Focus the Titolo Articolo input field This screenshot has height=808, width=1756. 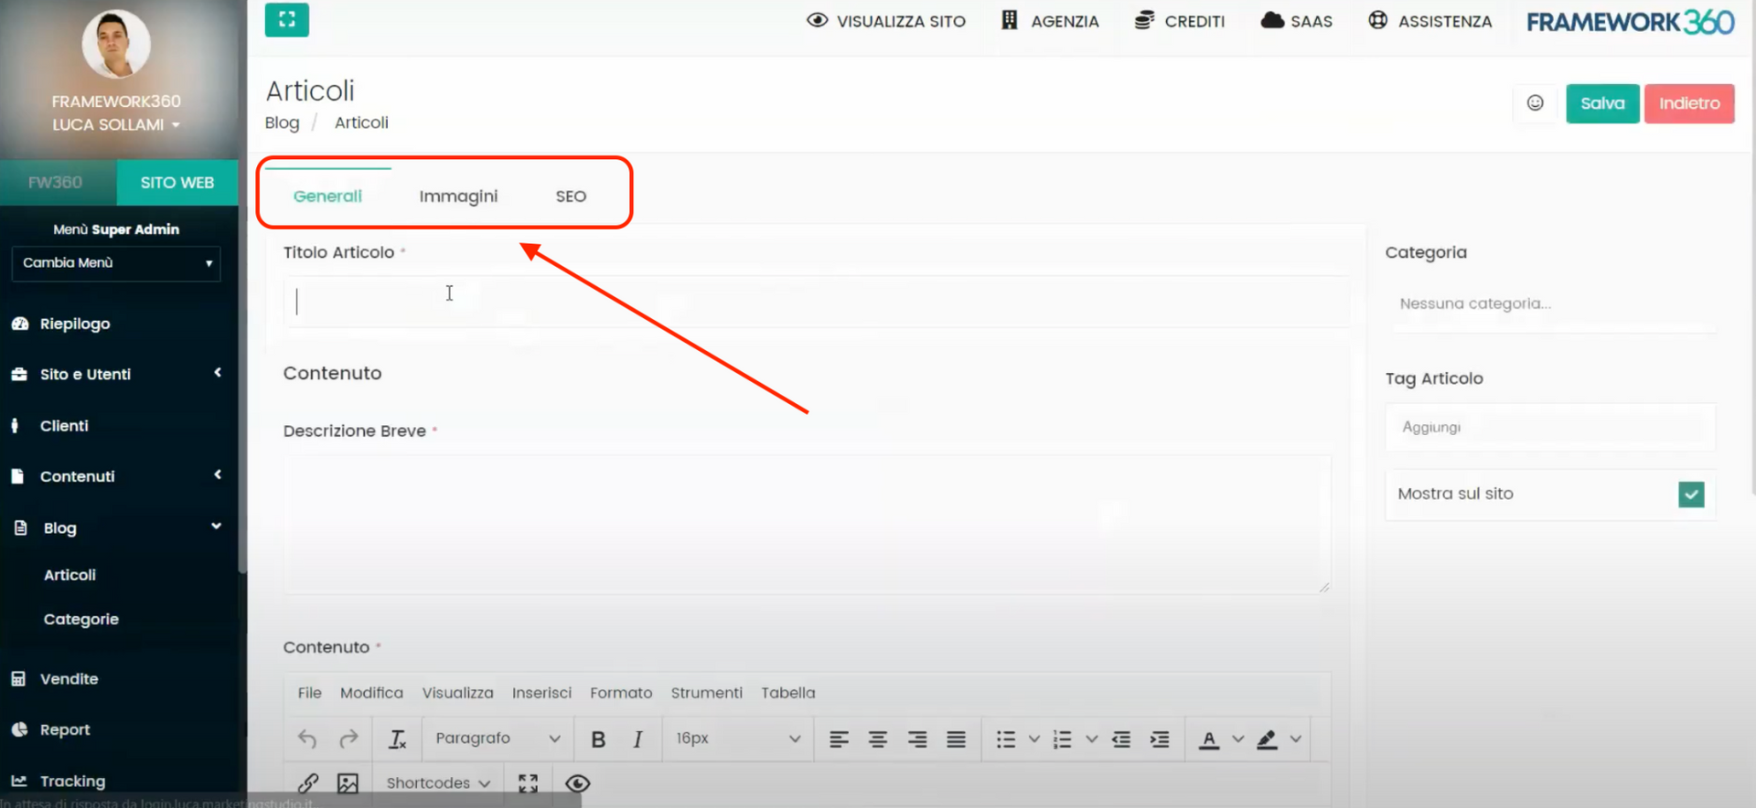point(817,302)
